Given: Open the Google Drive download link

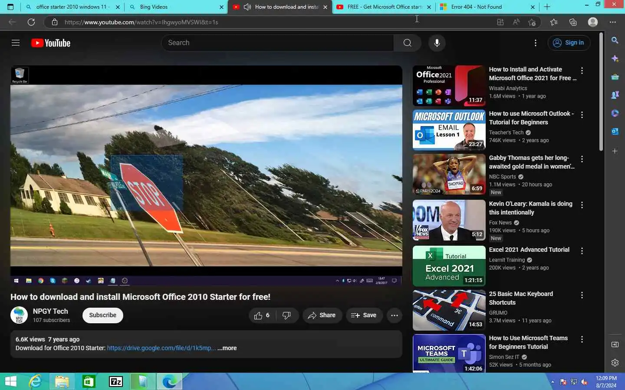Looking at the screenshot, I should point(161,348).
